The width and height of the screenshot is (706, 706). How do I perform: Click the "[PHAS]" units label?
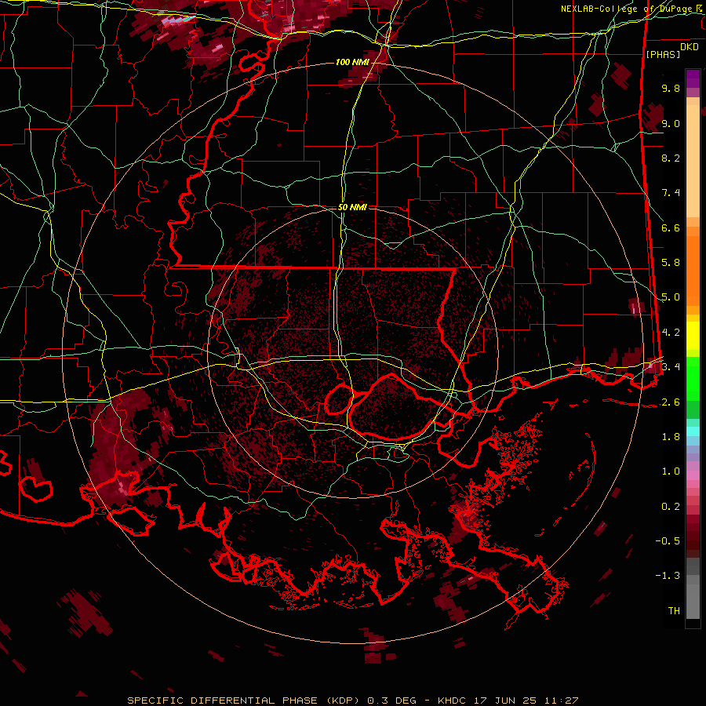(663, 54)
